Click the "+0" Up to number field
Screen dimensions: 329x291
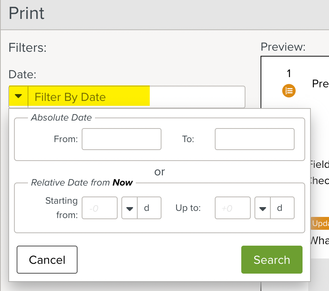[x=232, y=208]
